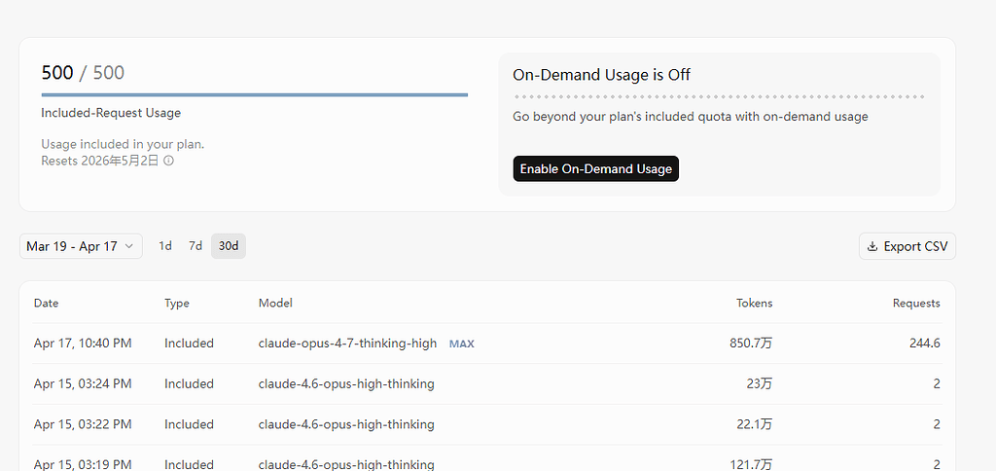Click the Date column header
This screenshot has height=471, width=996.
click(46, 304)
